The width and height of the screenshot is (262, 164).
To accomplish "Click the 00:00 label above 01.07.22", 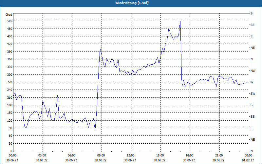I will click(x=249, y=155).
